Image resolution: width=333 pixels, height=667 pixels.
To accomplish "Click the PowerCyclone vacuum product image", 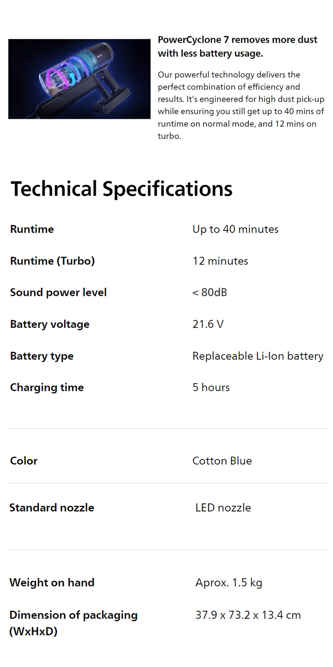I will coord(79,79).
